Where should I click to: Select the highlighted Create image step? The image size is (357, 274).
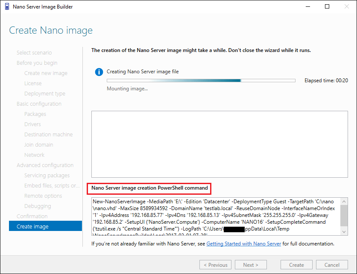45,226
